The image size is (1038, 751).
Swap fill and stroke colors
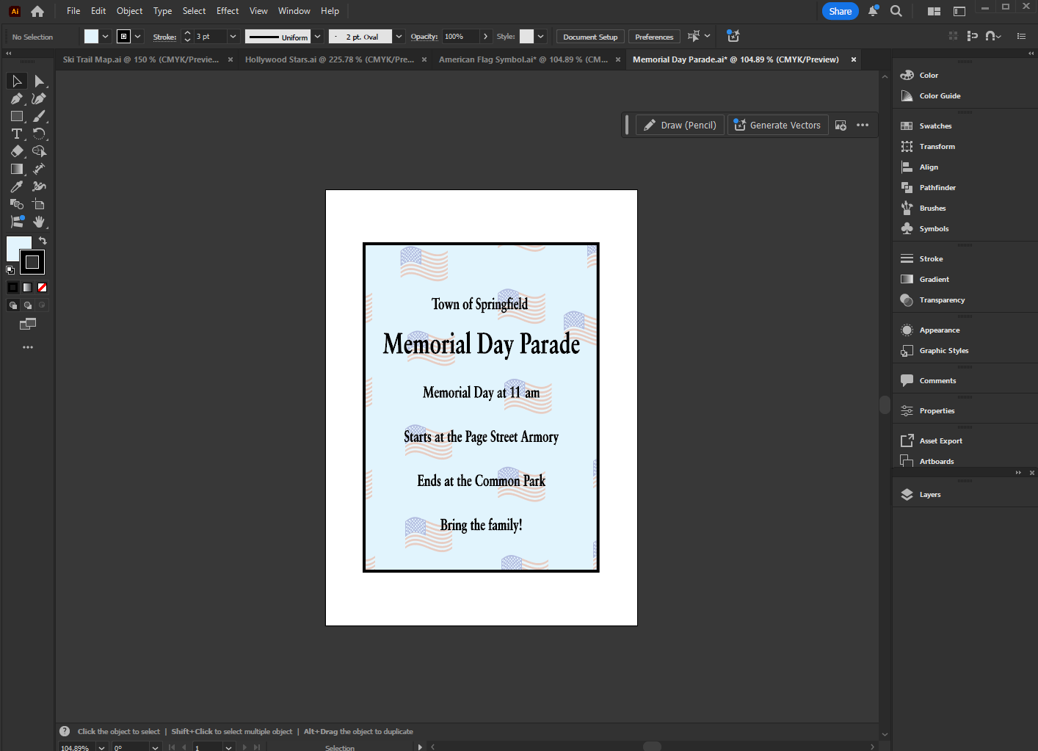(43, 240)
